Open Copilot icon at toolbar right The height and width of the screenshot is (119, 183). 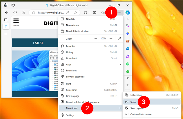coord(128,12)
